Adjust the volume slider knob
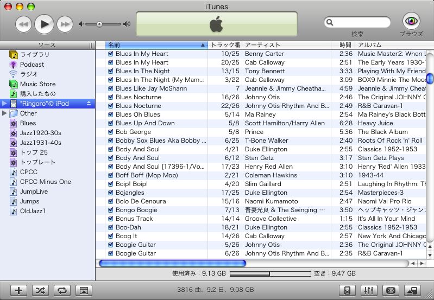This screenshot has height=300, width=434. coord(99,24)
